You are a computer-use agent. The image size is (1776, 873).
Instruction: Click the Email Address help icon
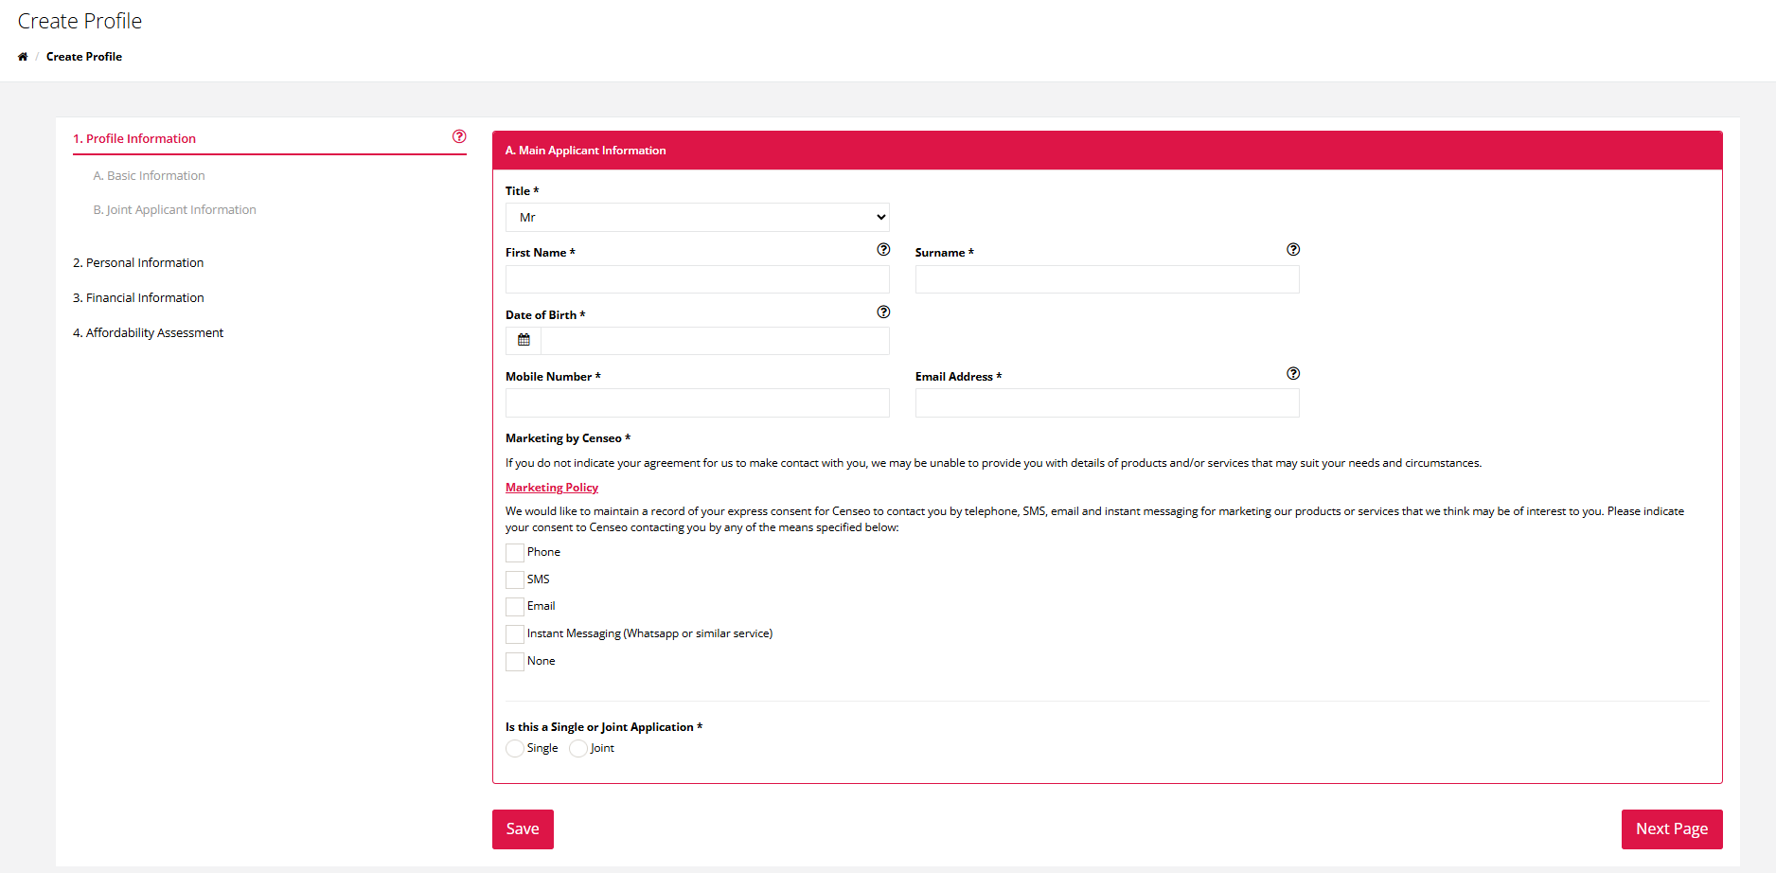(1293, 374)
